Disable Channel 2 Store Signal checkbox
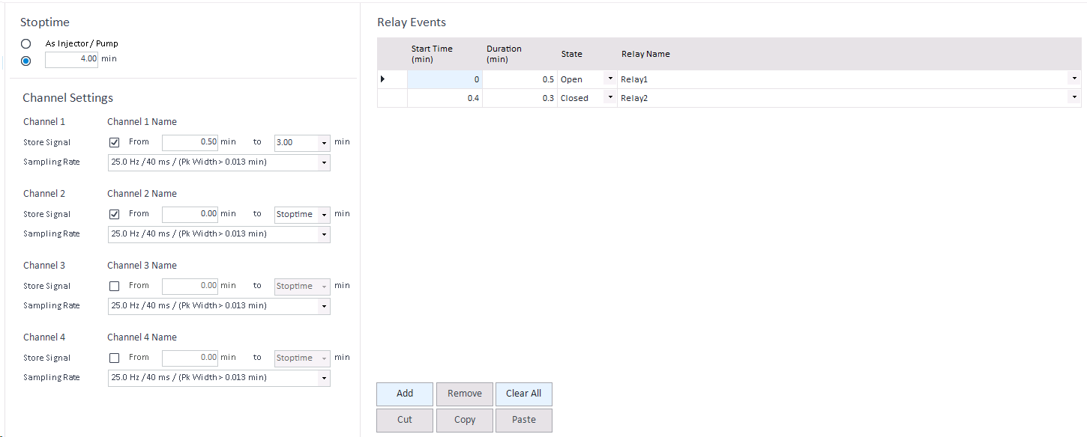Screen dimensions: 1087x437 click(115, 214)
